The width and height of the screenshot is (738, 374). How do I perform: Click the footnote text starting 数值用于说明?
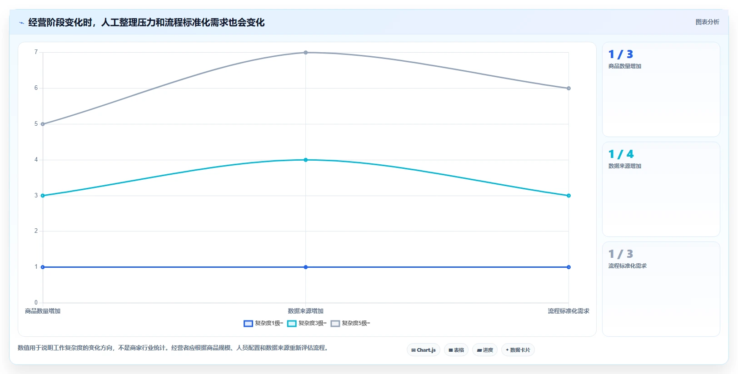173,348
